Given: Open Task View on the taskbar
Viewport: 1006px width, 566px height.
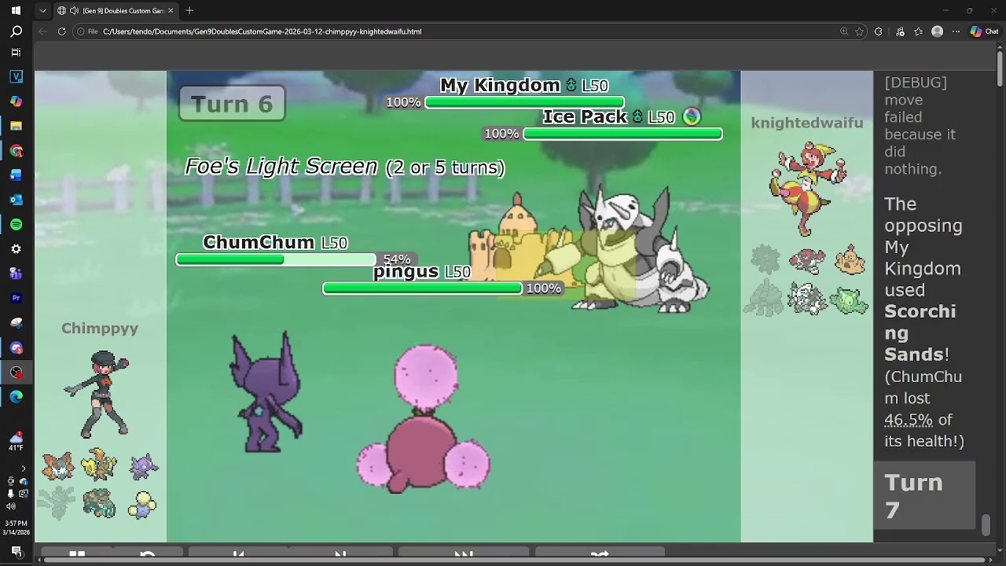Looking at the screenshot, I should tap(16, 52).
